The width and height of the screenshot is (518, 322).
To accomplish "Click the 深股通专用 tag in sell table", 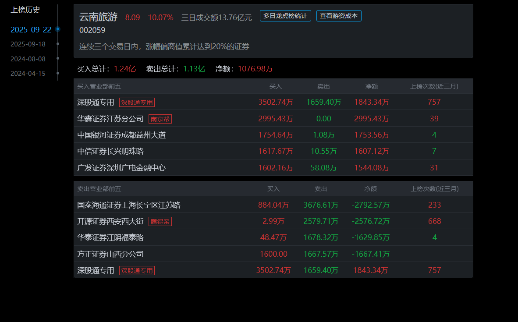I will [137, 271].
